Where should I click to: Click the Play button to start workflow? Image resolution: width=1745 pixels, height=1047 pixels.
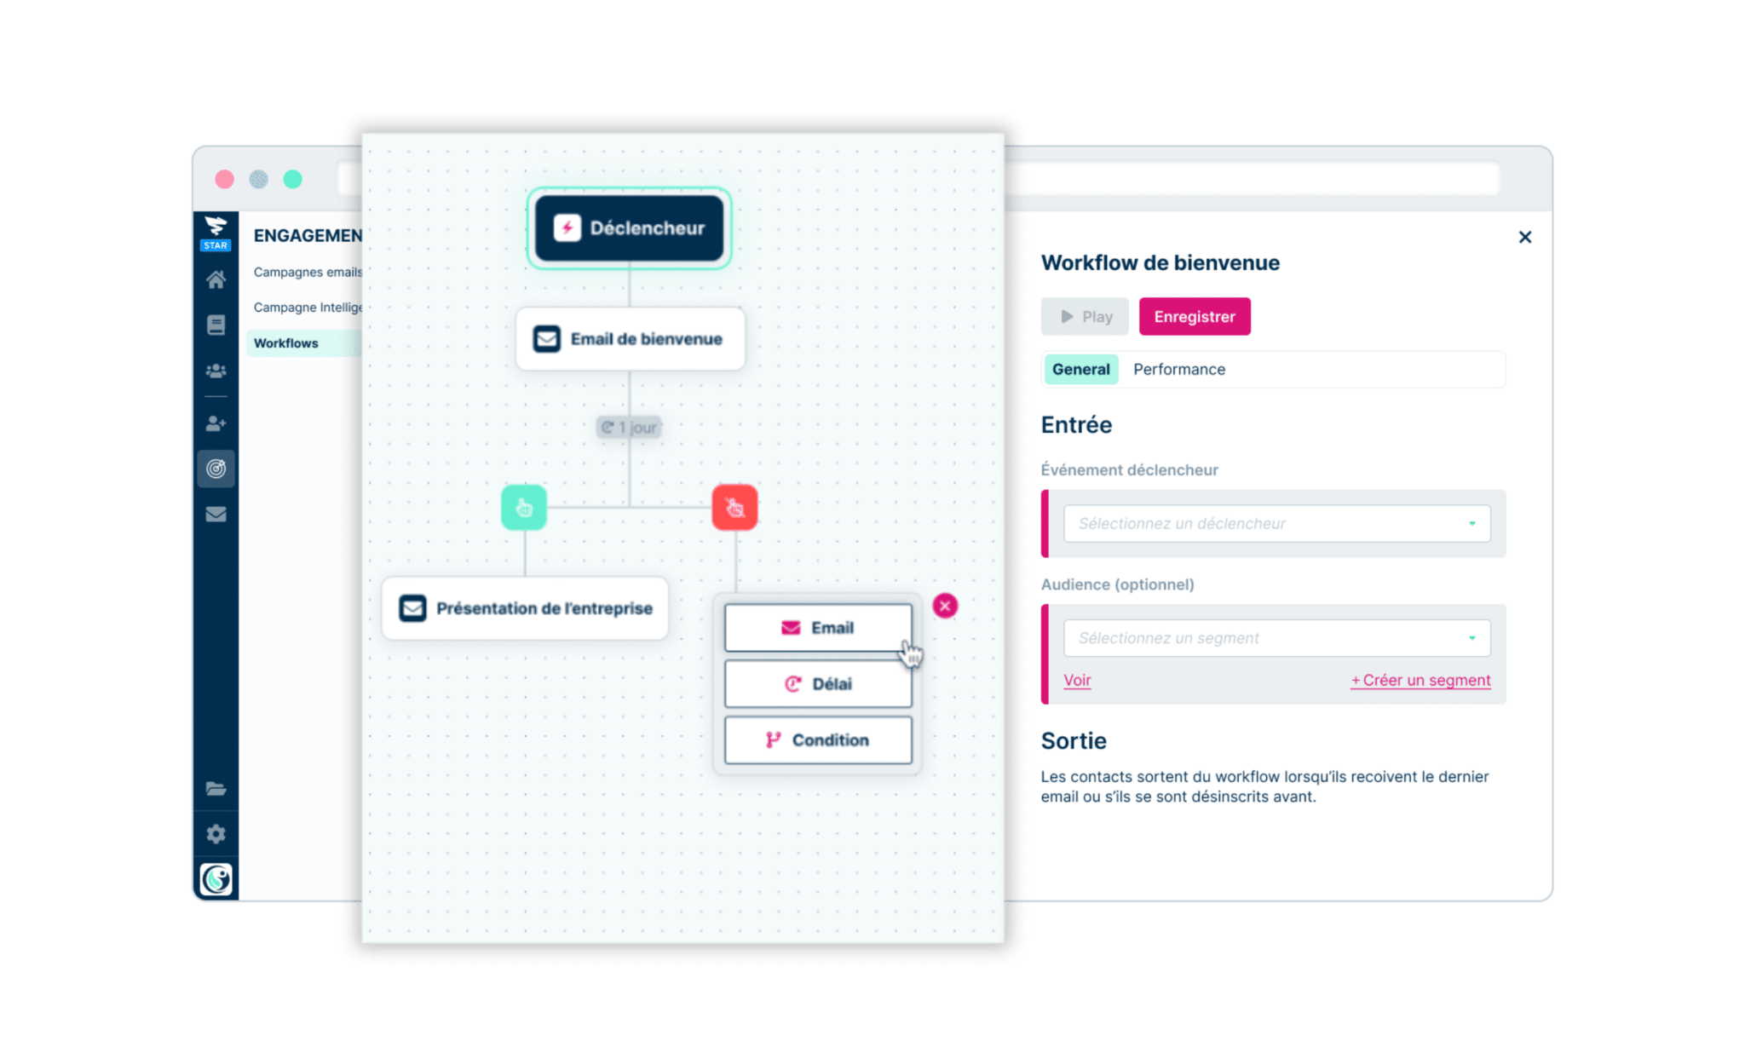tap(1085, 315)
